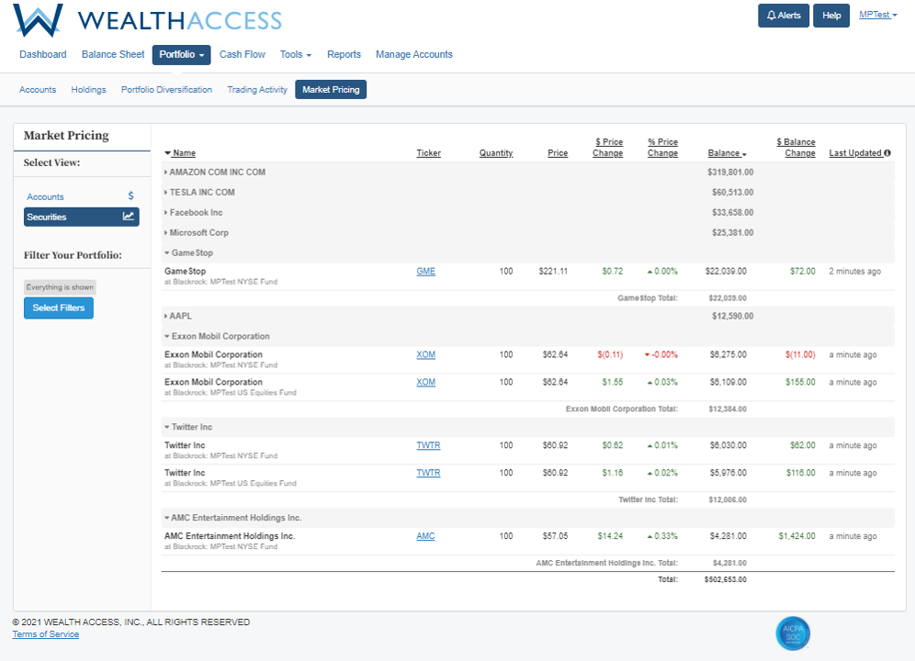Switch to the Accounts sub-tab
The width and height of the screenshot is (915, 661).
[x=38, y=90]
